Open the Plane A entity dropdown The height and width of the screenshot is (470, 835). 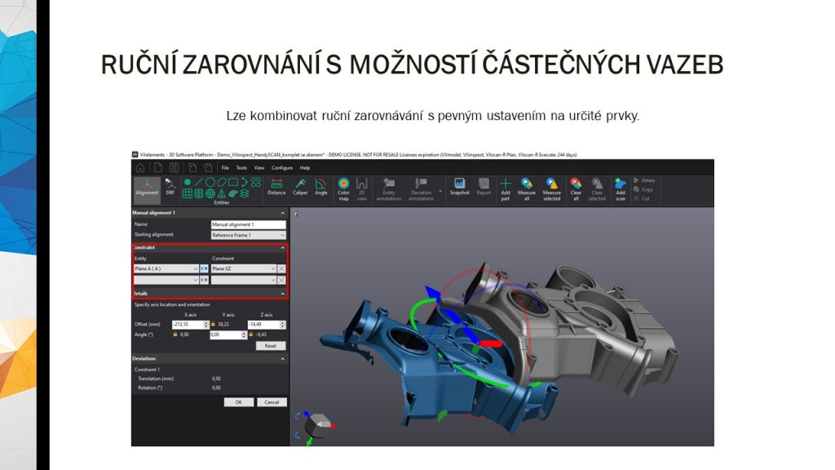click(166, 268)
